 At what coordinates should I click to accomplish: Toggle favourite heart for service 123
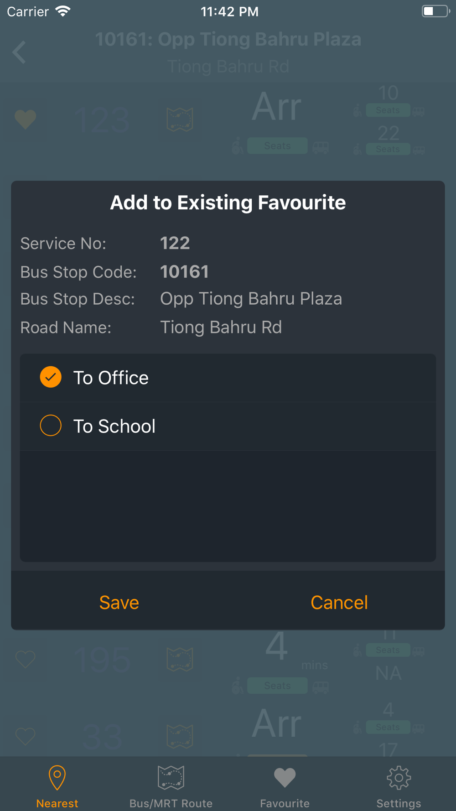[26, 120]
